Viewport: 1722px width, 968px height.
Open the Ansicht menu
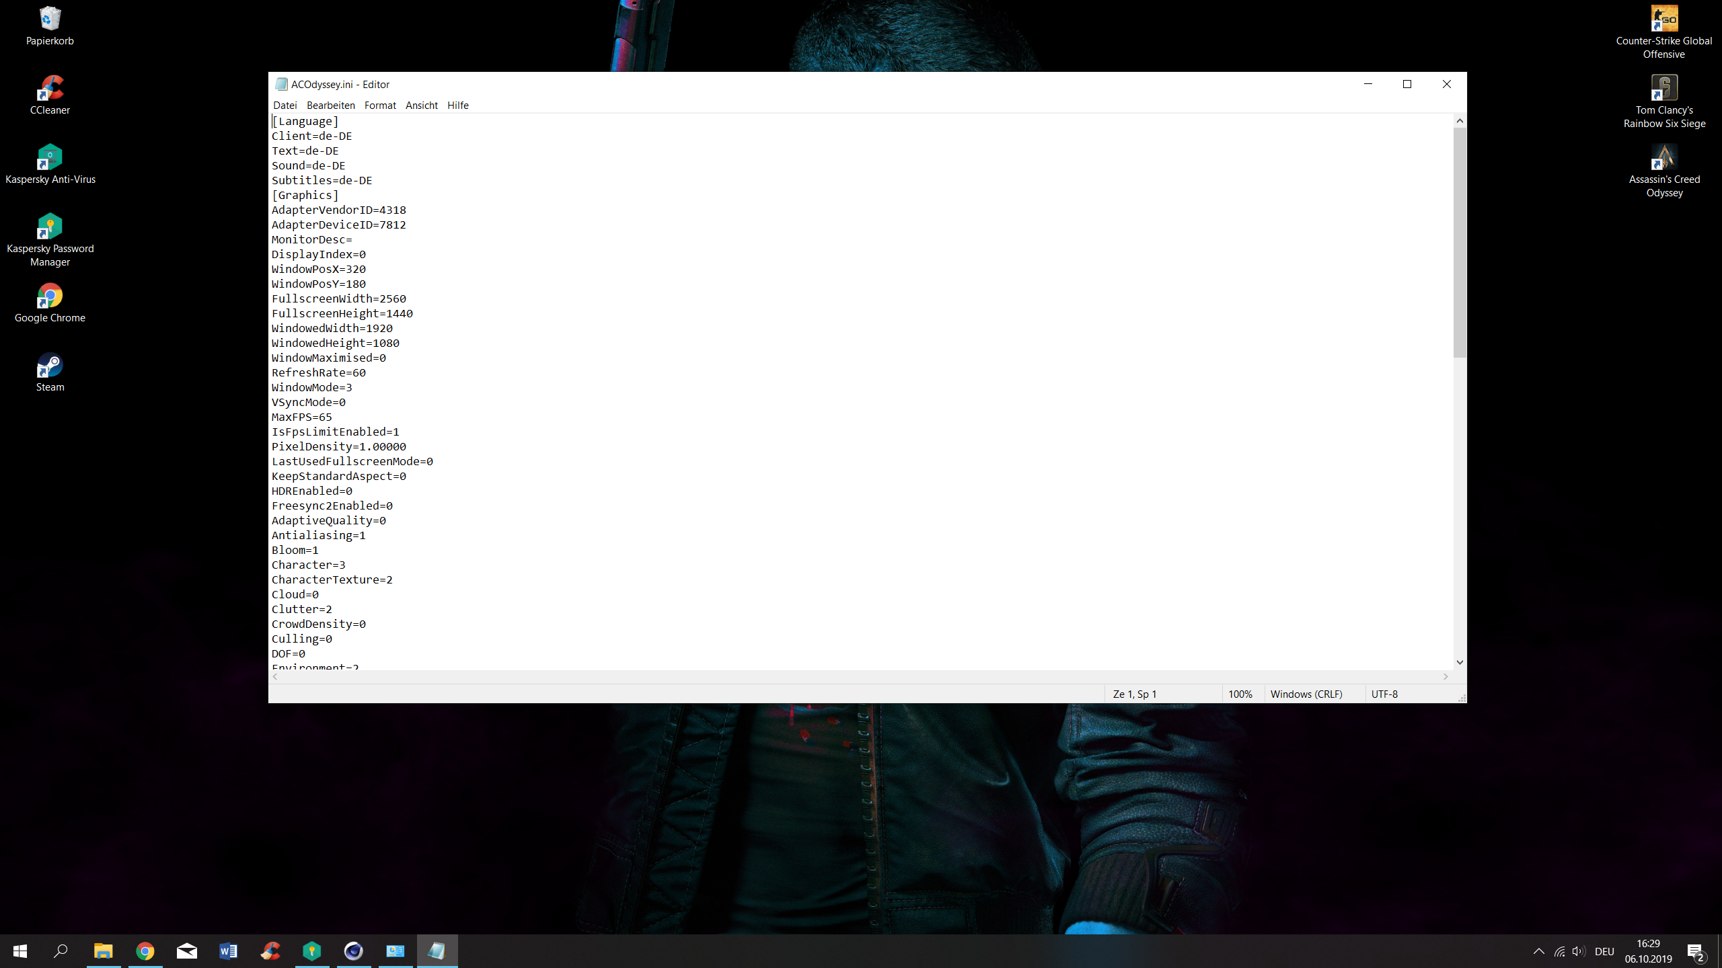(x=421, y=106)
